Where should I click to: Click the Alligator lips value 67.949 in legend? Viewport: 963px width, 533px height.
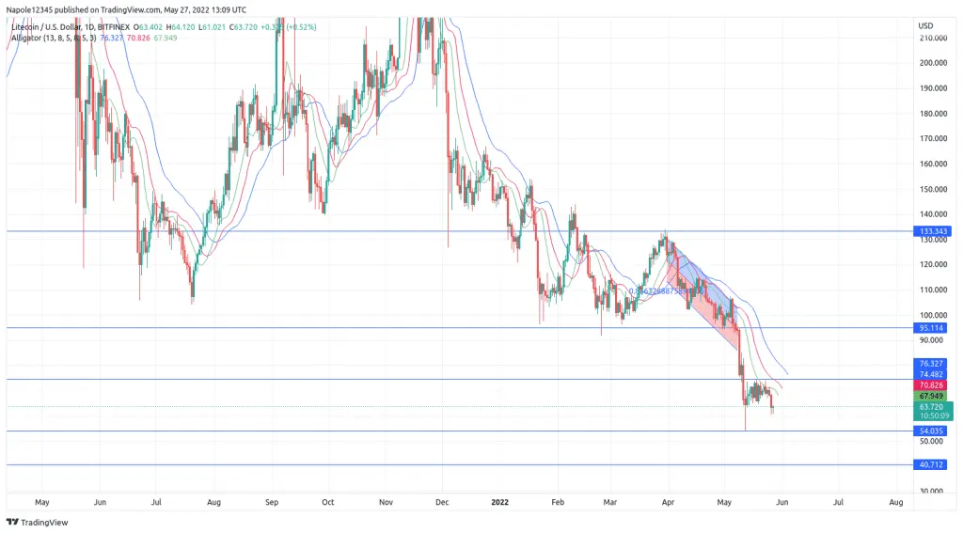[166, 38]
